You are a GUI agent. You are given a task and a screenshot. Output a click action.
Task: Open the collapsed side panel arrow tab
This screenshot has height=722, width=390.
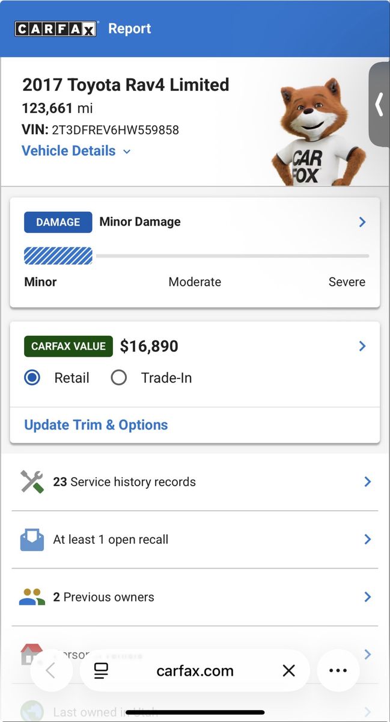tap(379, 104)
